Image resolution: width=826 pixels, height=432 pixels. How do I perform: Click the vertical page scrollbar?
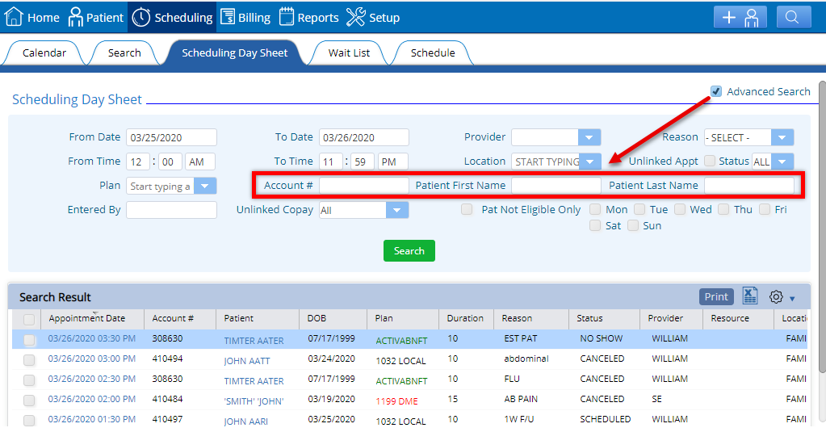click(x=822, y=227)
